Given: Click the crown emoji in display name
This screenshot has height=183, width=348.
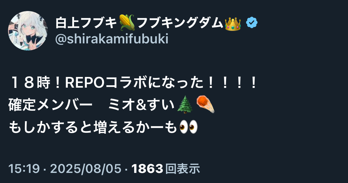Looking at the screenshot, I should tap(233, 23).
